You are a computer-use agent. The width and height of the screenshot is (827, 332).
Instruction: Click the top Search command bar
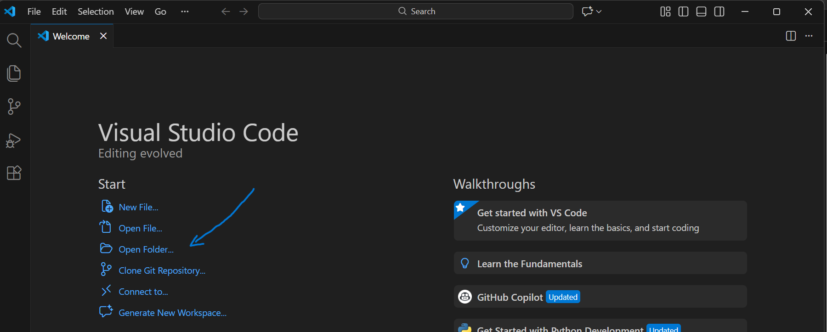pos(416,11)
